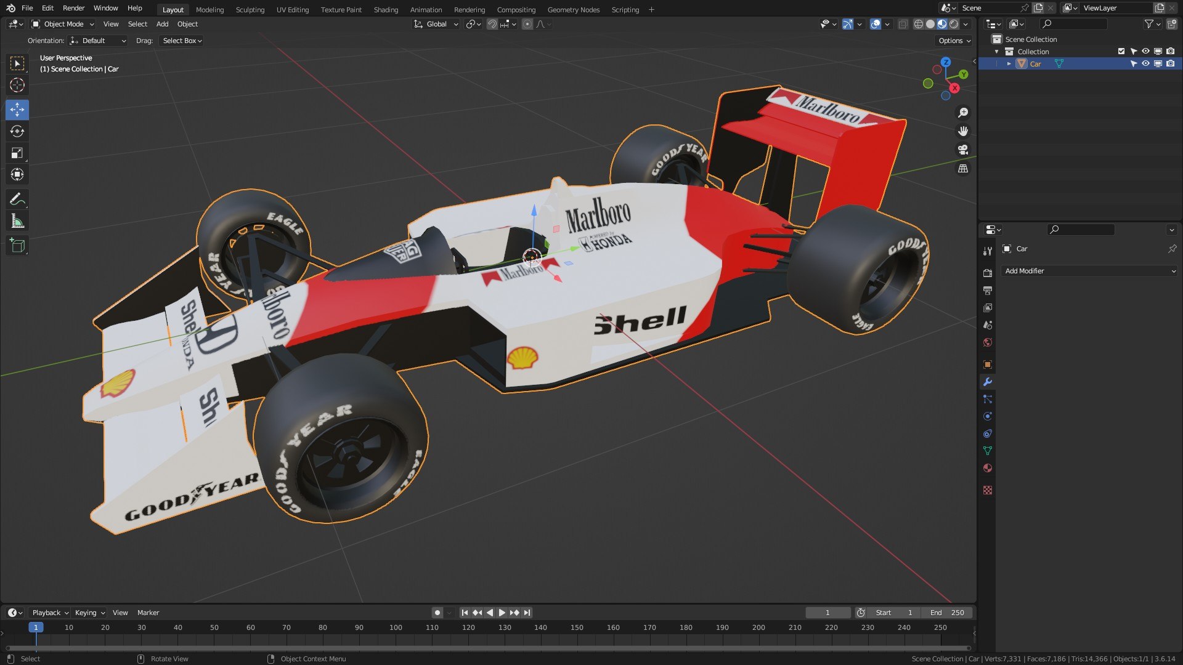Toggle camera view icon

pyautogui.click(x=963, y=150)
